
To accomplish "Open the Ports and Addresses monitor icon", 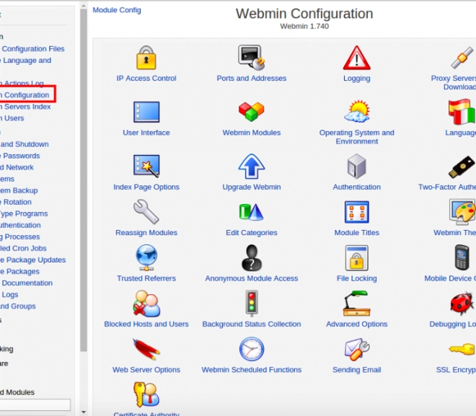I will tap(252, 58).
